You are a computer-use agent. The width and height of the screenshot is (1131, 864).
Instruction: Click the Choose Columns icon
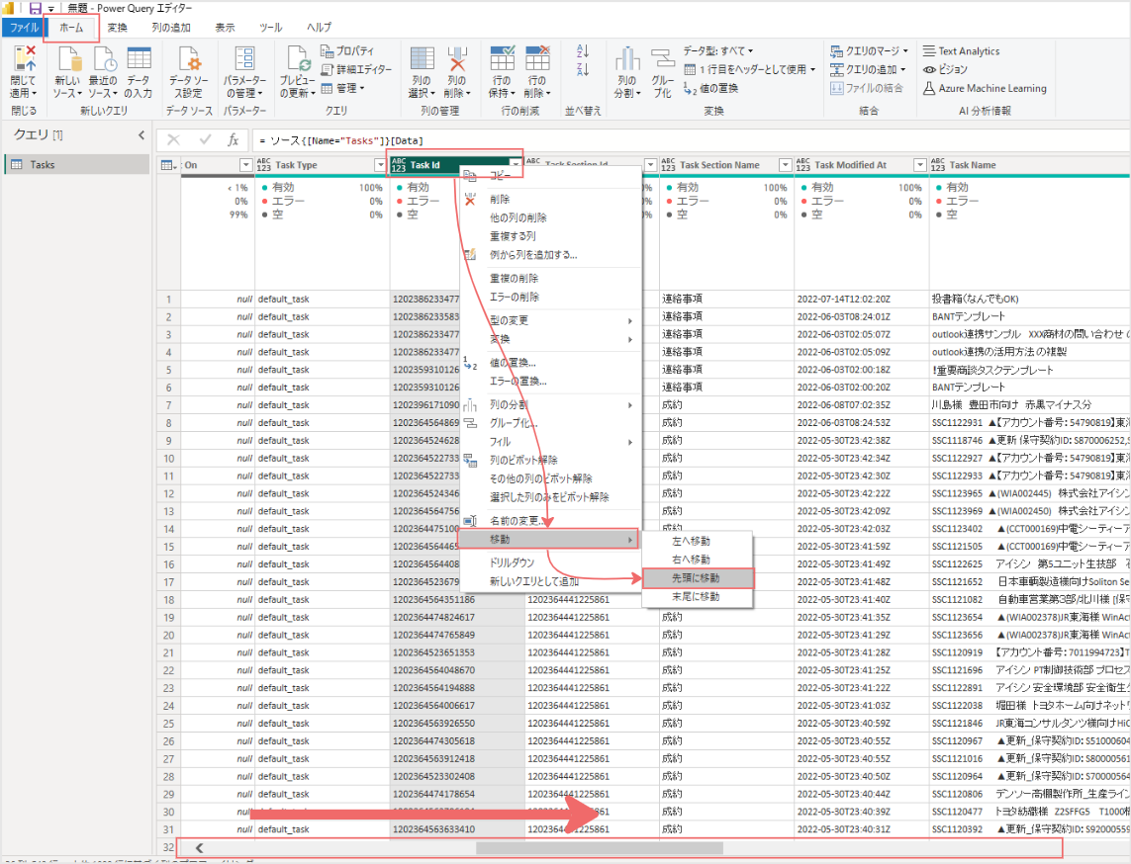coord(422,58)
